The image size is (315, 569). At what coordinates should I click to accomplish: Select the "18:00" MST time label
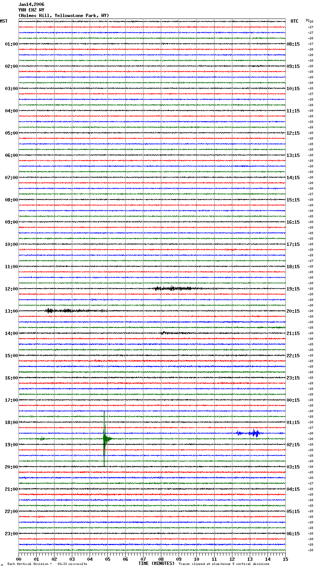pos(11,422)
